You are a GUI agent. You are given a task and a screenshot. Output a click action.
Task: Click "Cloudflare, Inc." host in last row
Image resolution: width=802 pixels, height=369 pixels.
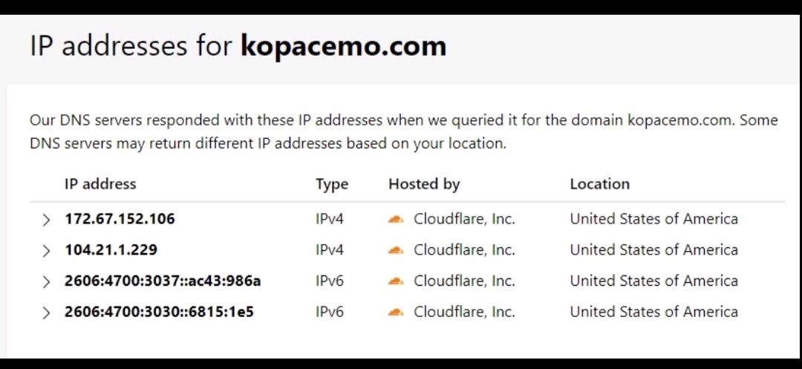(x=464, y=312)
